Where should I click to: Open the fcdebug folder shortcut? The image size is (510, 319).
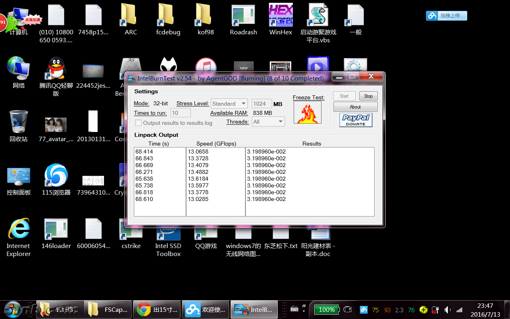coord(168,20)
